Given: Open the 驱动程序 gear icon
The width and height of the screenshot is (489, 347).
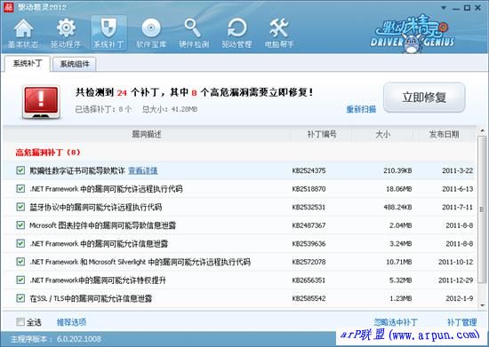Looking at the screenshot, I should point(66,34).
